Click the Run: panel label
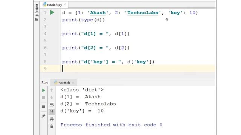Viewport: 241px width, 135px height. click(x=45, y=83)
